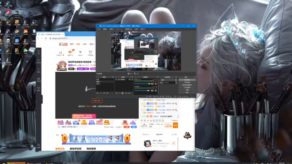The image size is (292, 164).
Task: Click game controller icon in Douyu sidebar
Action: tap(39, 79)
